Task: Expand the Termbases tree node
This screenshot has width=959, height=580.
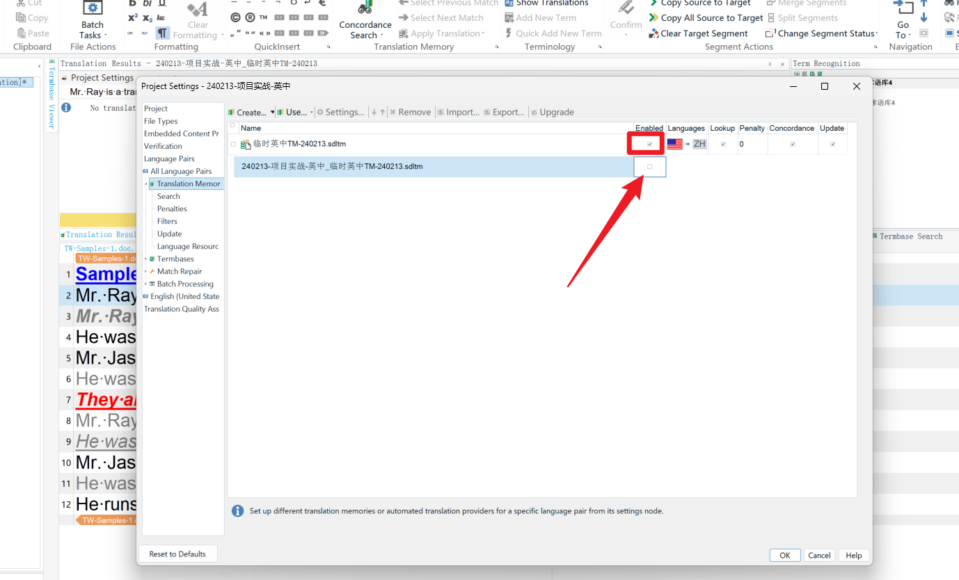Action: 146,259
